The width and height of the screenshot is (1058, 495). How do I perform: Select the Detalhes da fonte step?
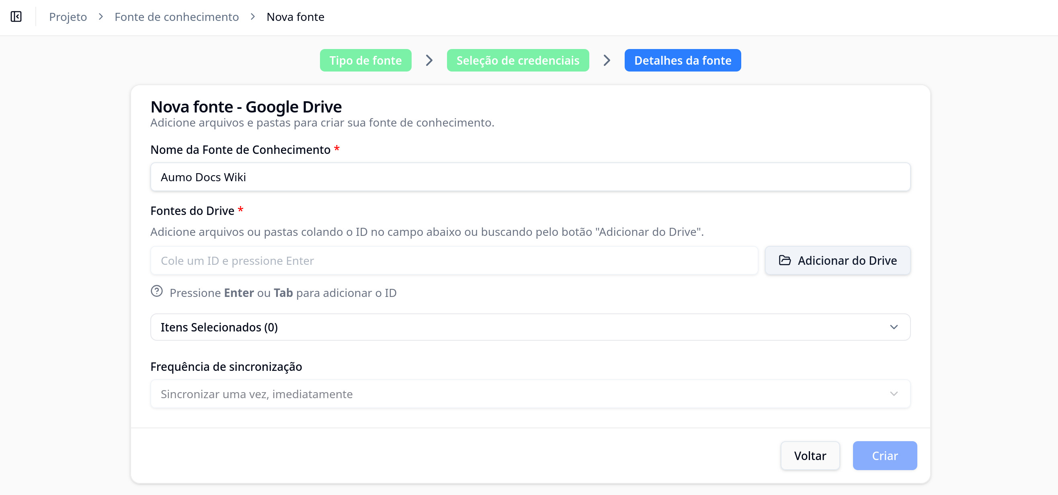[x=682, y=60]
